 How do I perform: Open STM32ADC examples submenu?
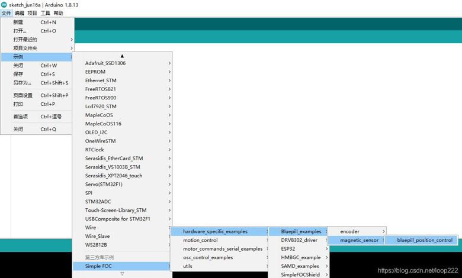pyautogui.click(x=122, y=202)
